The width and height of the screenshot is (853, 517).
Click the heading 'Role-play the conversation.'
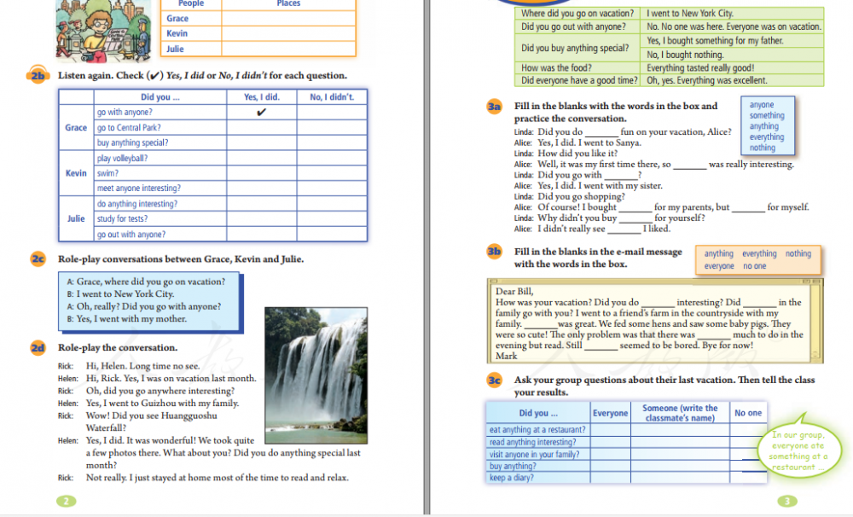118,348
